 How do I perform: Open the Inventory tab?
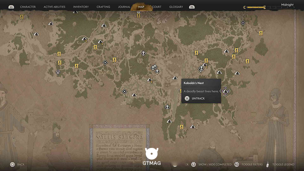click(81, 7)
